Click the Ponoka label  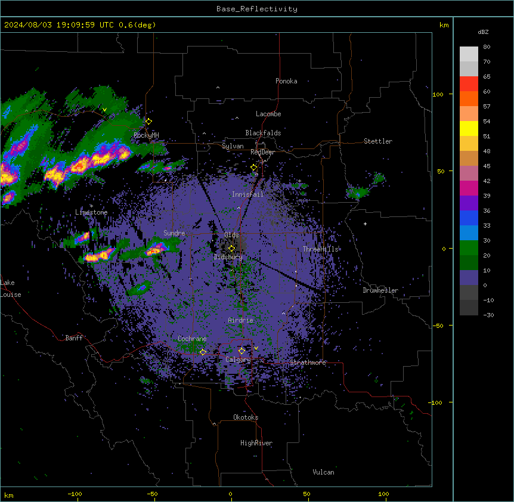(286, 81)
